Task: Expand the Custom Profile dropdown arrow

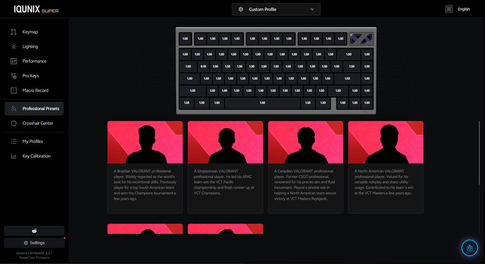Action: [312, 9]
